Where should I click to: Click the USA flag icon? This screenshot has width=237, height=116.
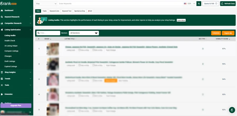[x=185, y=4]
